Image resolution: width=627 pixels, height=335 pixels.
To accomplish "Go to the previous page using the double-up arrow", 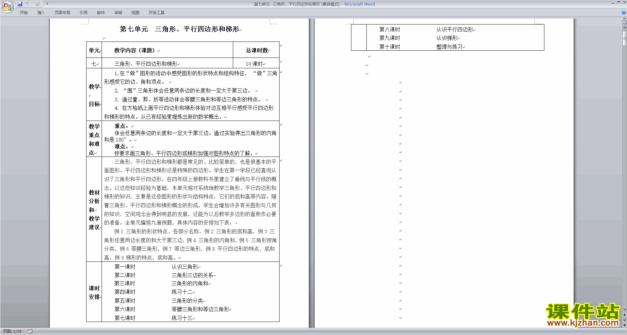I will click(x=624, y=315).
